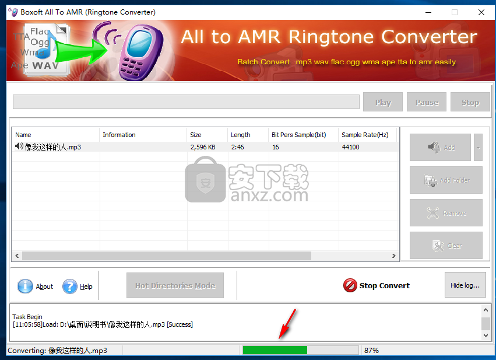This screenshot has width=496, height=360.
Task: Click the Add audio file button
Action: pyautogui.click(x=440, y=147)
